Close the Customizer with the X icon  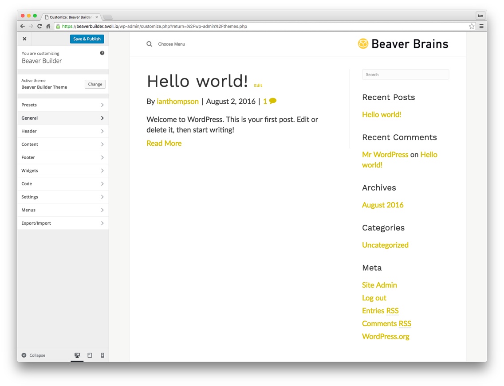point(24,39)
